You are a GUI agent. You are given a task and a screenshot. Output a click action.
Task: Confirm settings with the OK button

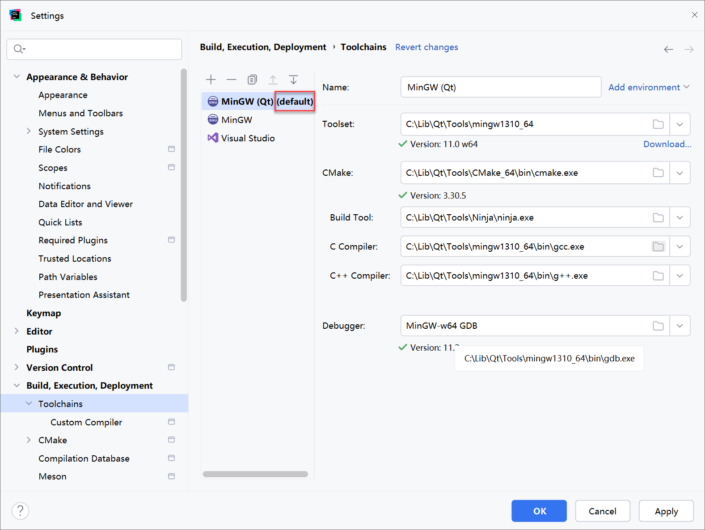(x=539, y=511)
